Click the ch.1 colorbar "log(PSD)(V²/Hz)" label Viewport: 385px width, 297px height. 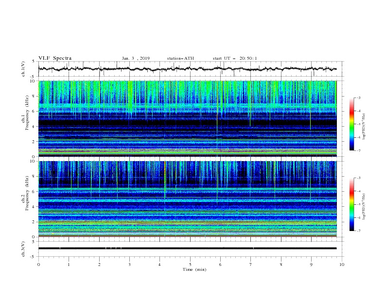(x=364, y=127)
